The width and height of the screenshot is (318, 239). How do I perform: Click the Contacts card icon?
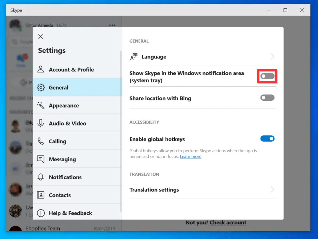41,195
